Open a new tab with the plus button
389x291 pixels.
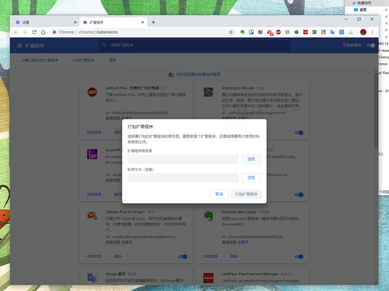(153, 22)
